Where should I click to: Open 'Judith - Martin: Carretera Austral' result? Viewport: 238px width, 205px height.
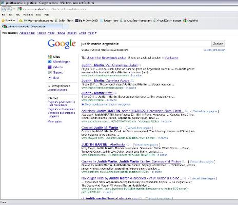click(106, 80)
